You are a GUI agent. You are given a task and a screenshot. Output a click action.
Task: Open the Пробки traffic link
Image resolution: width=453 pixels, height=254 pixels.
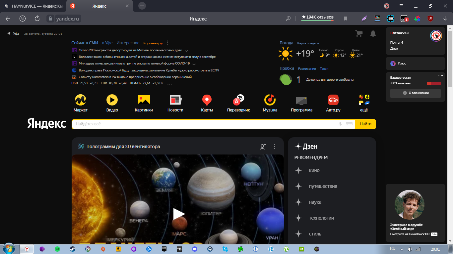pyautogui.click(x=287, y=68)
